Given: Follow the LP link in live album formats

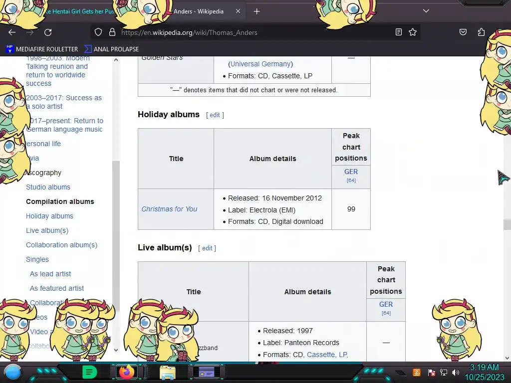Looking at the screenshot, I should tap(343, 355).
